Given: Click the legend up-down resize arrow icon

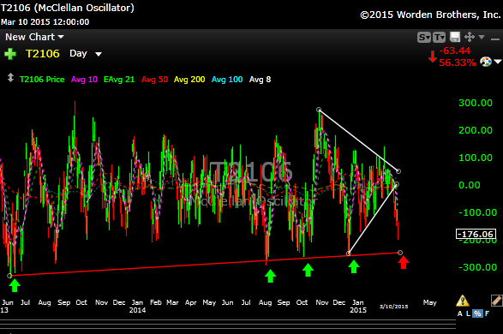Looking at the screenshot, I should coord(10,78).
